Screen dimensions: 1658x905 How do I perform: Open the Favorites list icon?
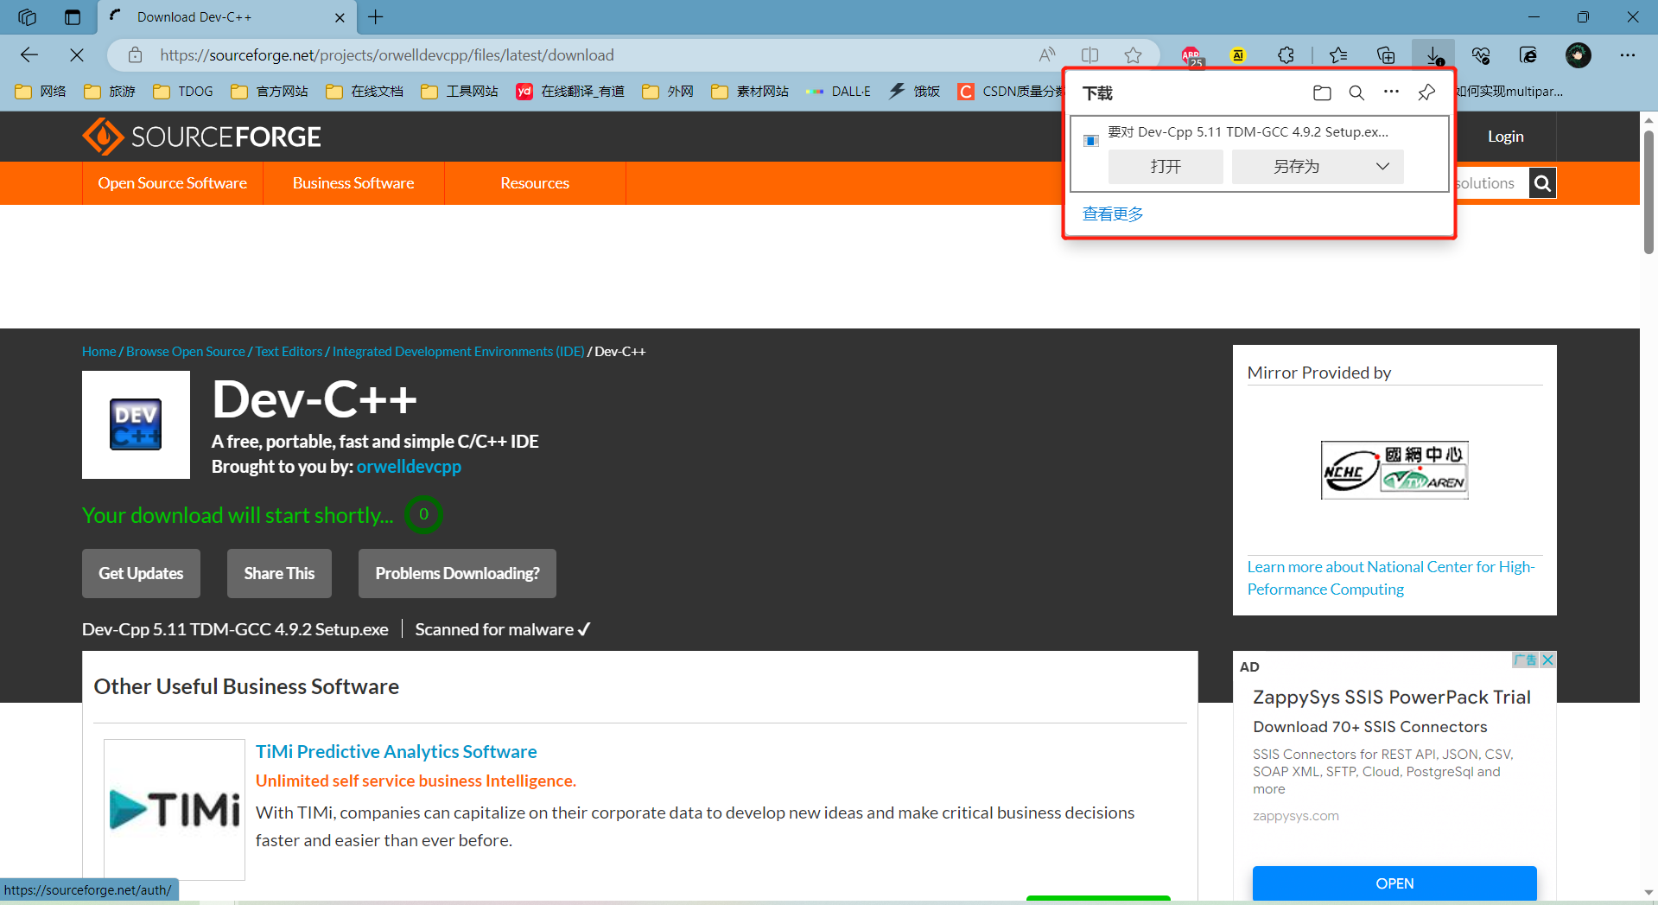point(1338,55)
